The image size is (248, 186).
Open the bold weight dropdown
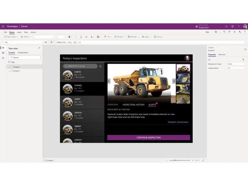70,37
